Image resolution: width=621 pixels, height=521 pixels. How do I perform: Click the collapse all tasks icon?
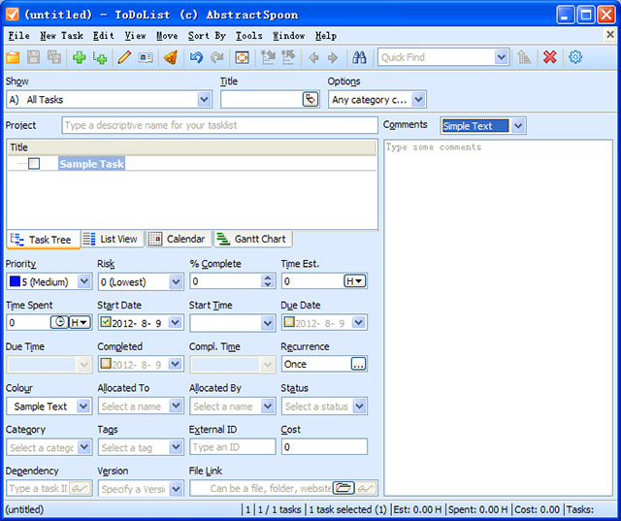[x=288, y=58]
